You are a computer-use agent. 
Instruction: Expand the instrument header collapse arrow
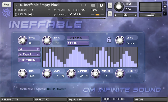pyautogui.click(x=17, y=5)
